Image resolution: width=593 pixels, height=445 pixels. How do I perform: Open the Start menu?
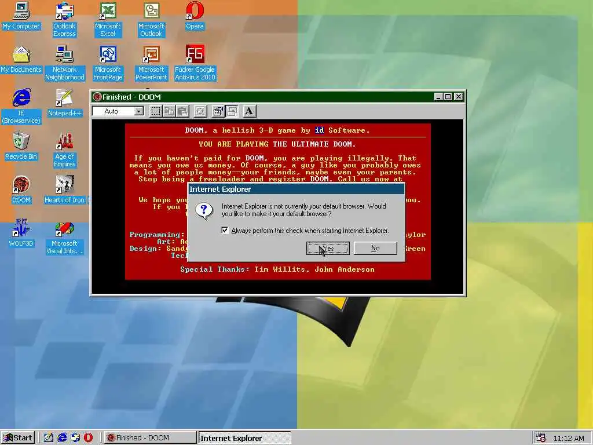click(x=18, y=438)
